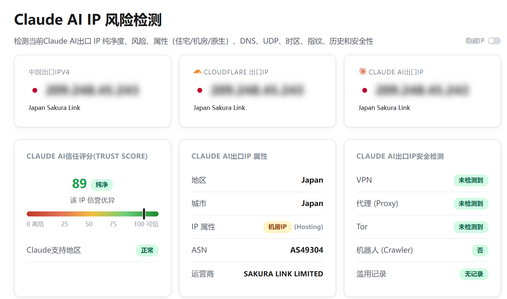Click the CLAUDE AI出口IP安全检测 heading
The width and height of the screenshot is (507, 299).
pyautogui.click(x=400, y=156)
